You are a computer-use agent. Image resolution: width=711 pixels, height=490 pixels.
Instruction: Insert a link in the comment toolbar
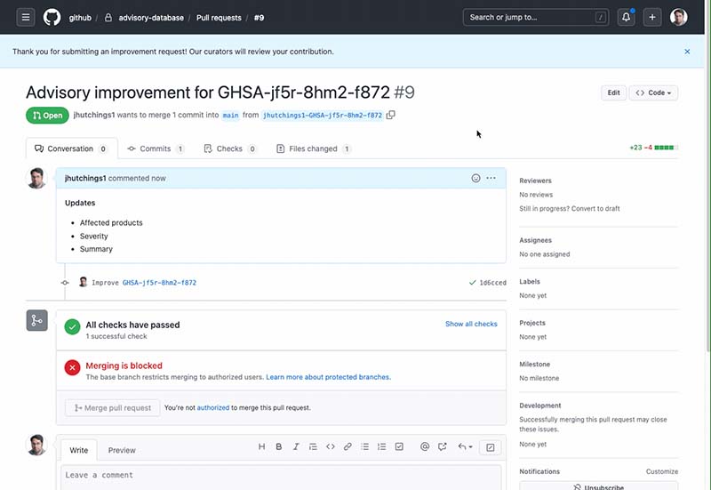pyautogui.click(x=348, y=446)
